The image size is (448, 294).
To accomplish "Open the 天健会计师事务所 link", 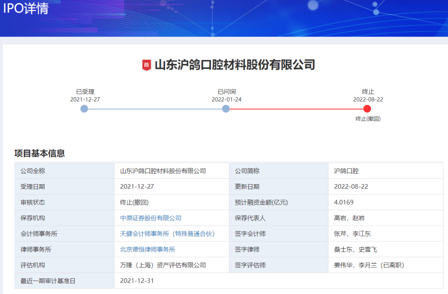I will tap(167, 234).
